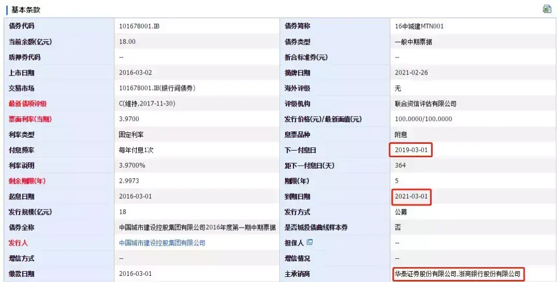Select bond short name 16中城建MTN001
The image size is (559, 282).
coord(419,26)
